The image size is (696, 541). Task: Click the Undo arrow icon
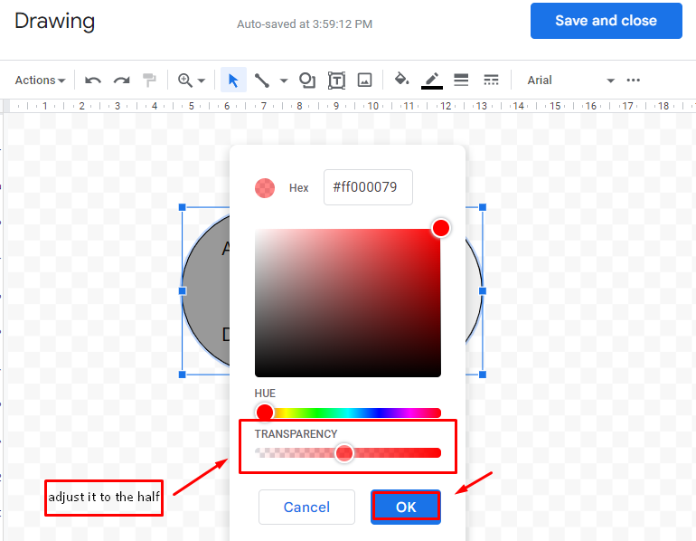coord(93,81)
